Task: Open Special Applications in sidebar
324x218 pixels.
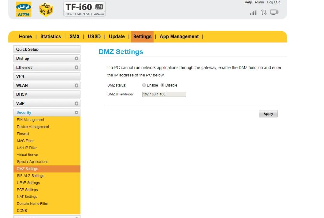Action: point(33,162)
